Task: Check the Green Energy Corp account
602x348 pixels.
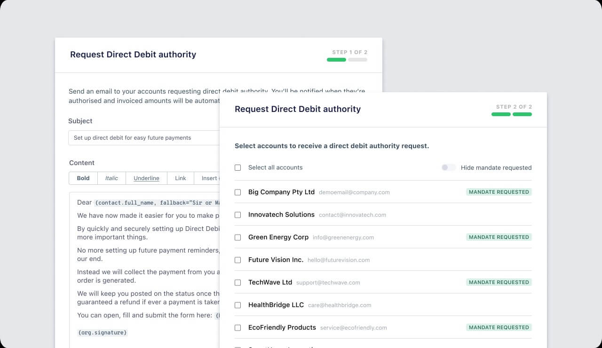Action: point(238,237)
